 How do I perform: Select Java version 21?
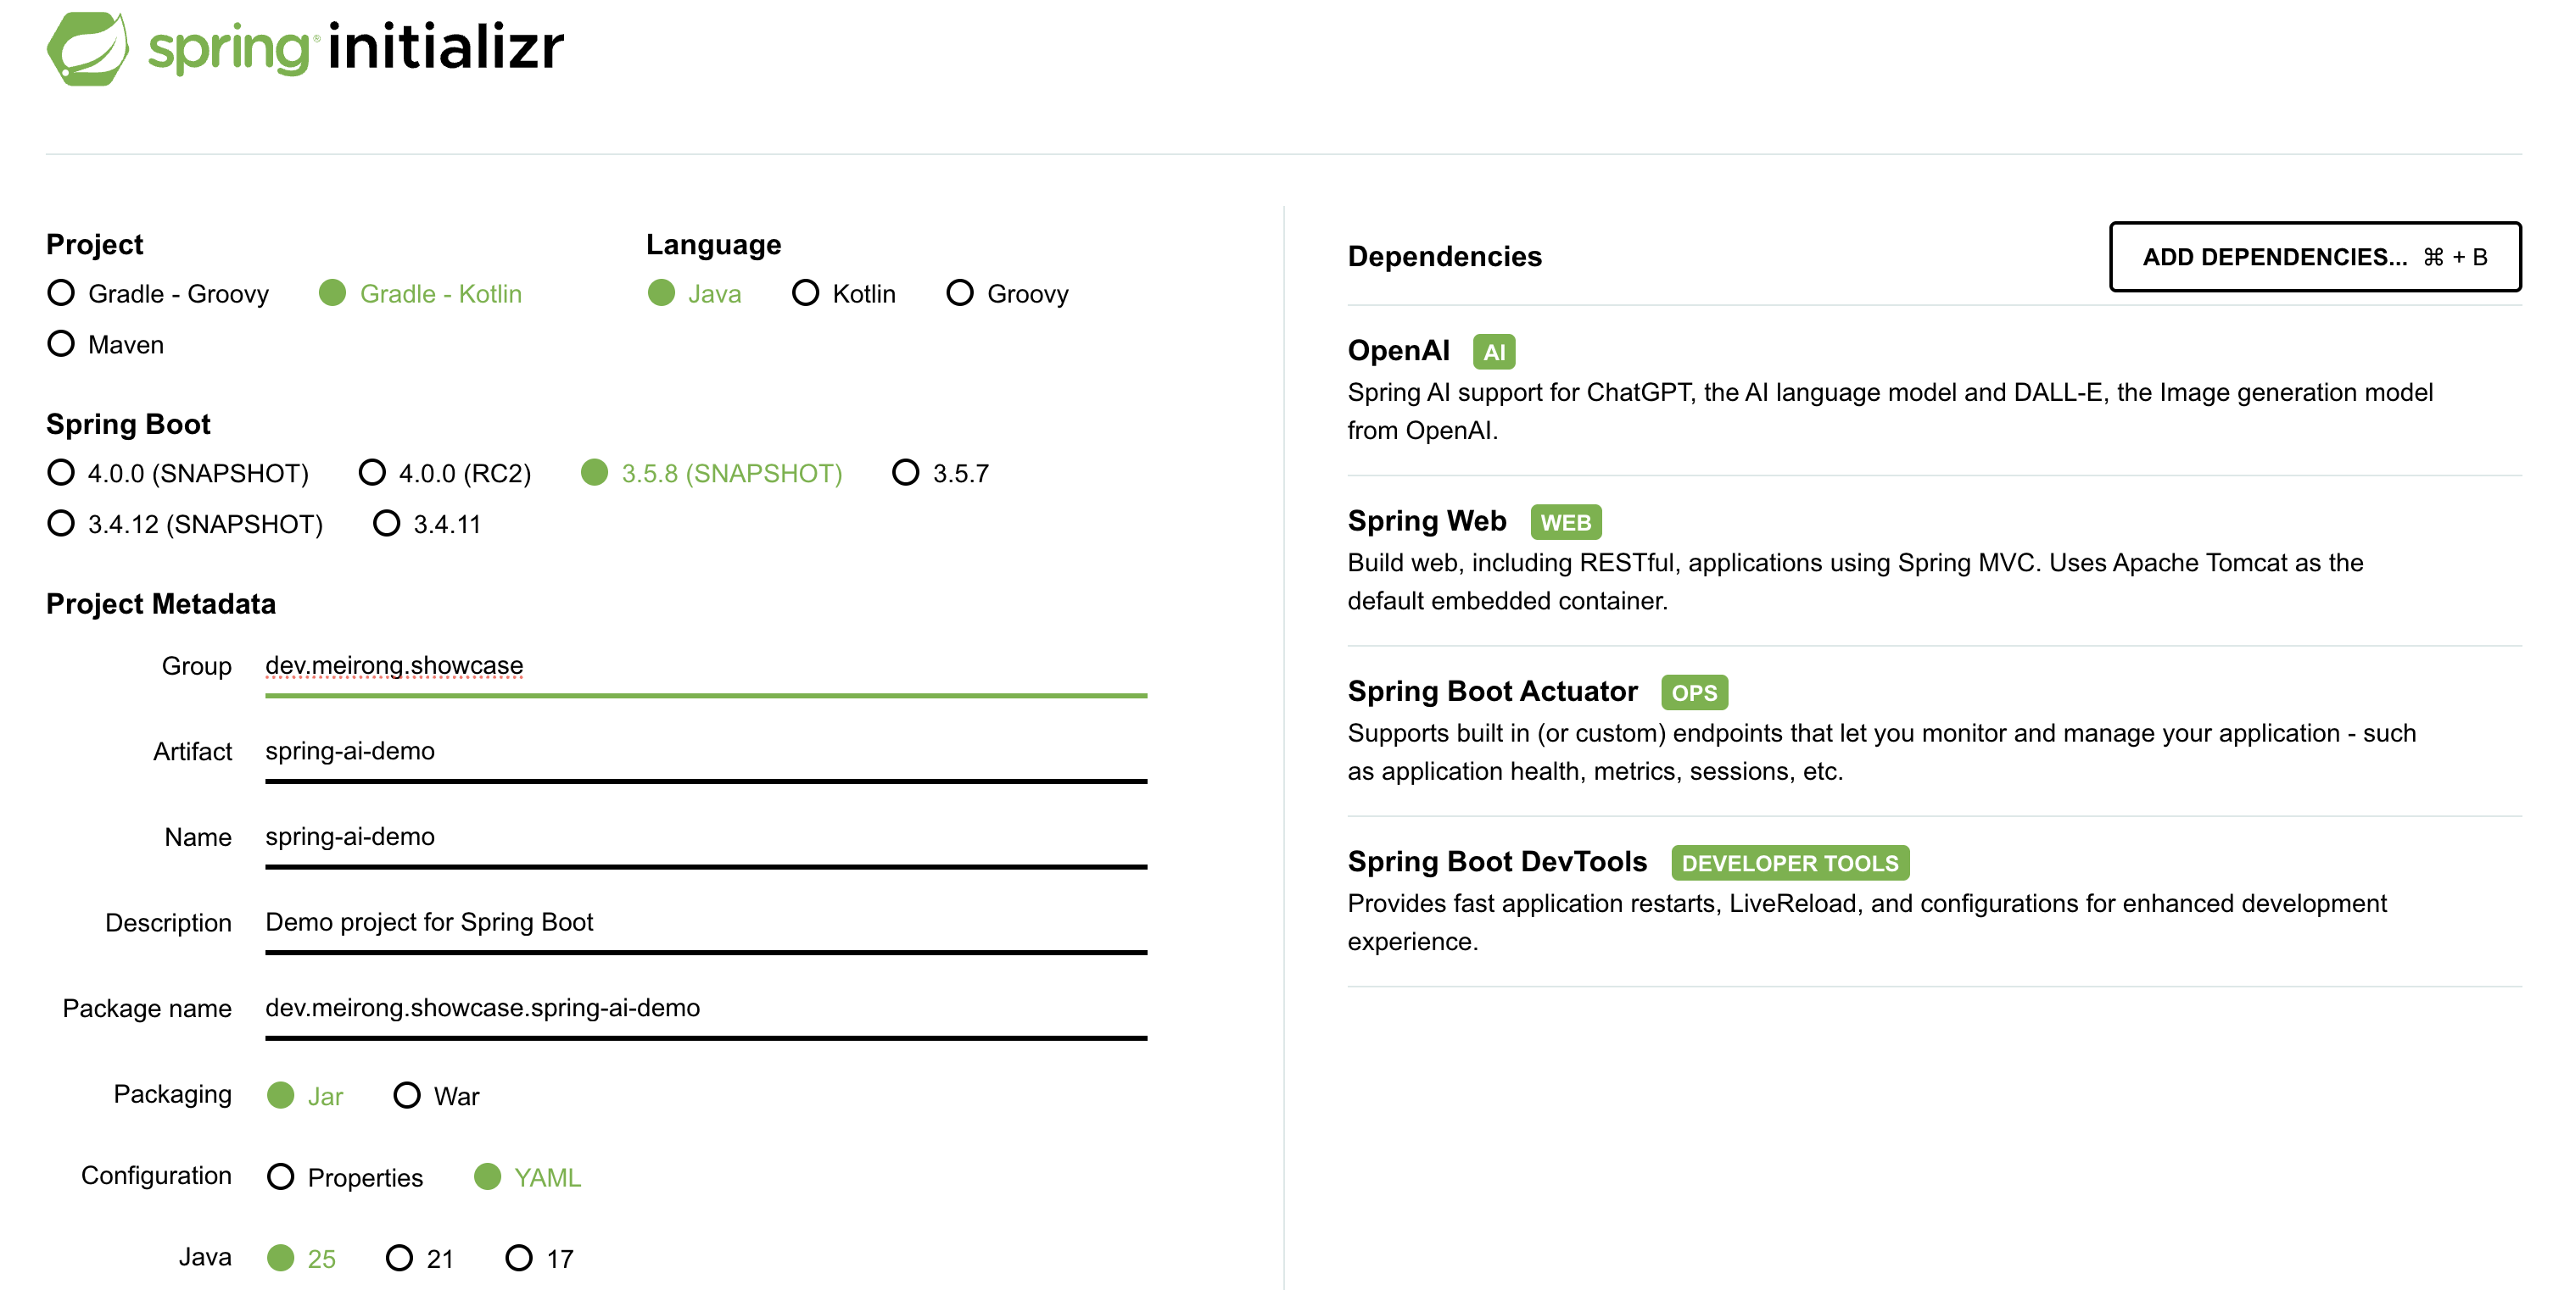[399, 1257]
